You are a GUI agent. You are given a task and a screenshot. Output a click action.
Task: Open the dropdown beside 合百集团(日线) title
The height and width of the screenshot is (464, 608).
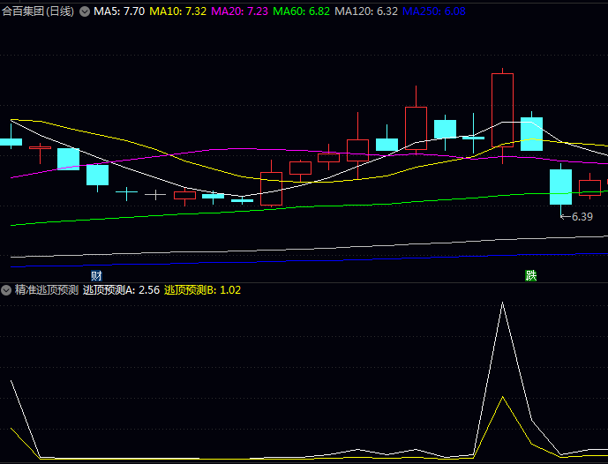pyautogui.click(x=85, y=11)
